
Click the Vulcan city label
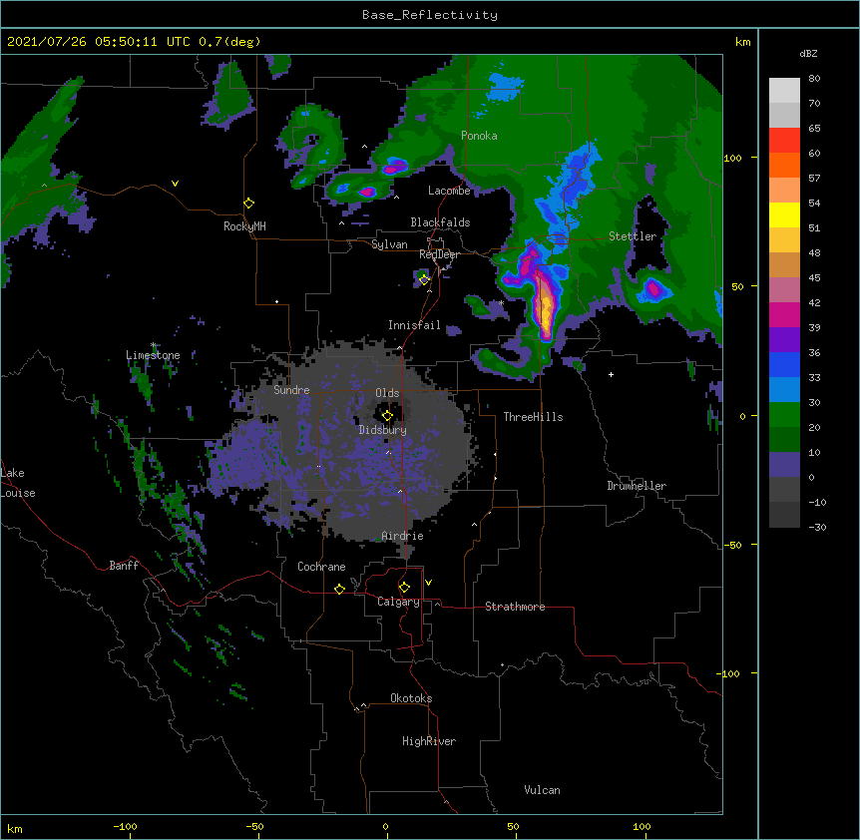point(542,790)
